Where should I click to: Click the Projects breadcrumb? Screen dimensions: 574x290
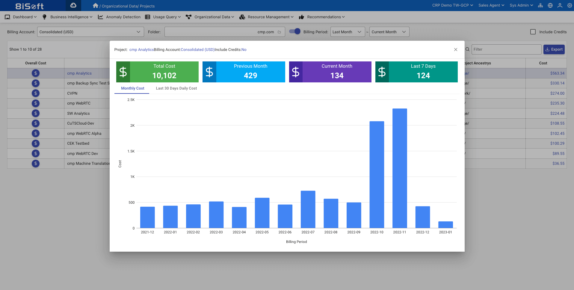coord(147,6)
